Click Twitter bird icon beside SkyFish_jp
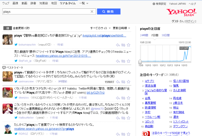The image size is (202, 136). point(16,61)
